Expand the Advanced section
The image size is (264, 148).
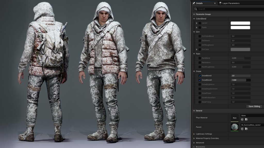(194, 143)
